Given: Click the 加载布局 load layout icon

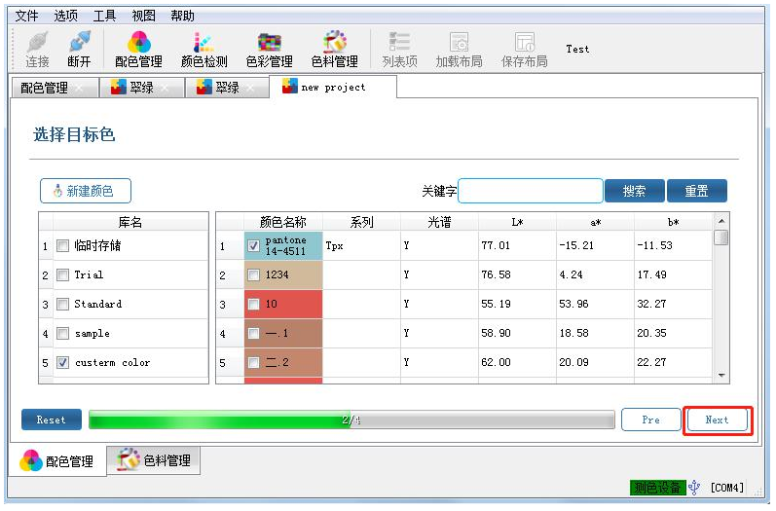Looking at the screenshot, I should point(459,48).
